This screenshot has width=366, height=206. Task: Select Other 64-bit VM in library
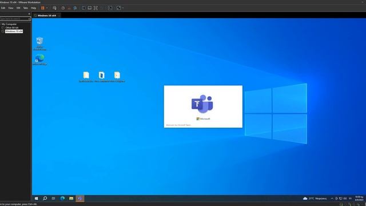tap(11, 27)
